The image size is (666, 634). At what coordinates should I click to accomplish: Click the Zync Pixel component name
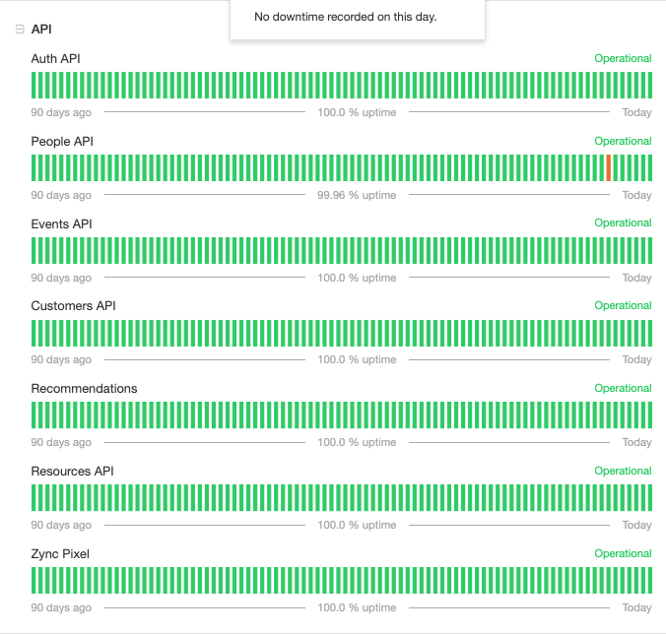[60, 554]
